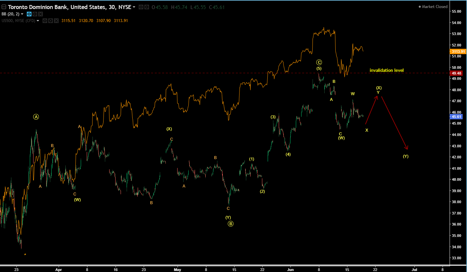Open settings gear for the main price series

coord(146,7)
